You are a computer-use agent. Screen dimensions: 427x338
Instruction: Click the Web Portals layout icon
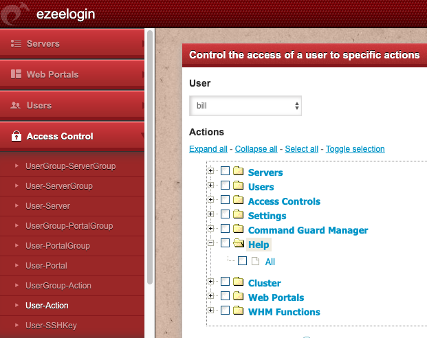(16, 74)
